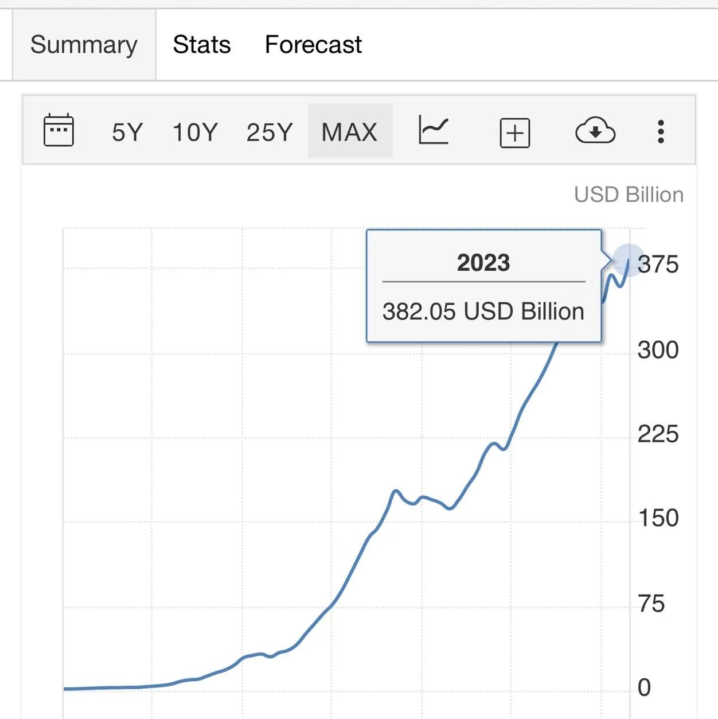Open the Stats tab
This screenshot has width=718, height=719.
click(x=202, y=45)
